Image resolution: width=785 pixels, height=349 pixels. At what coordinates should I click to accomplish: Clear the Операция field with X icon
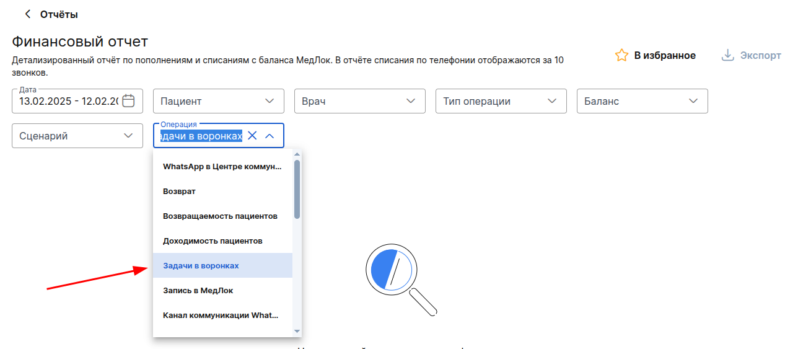(x=252, y=136)
